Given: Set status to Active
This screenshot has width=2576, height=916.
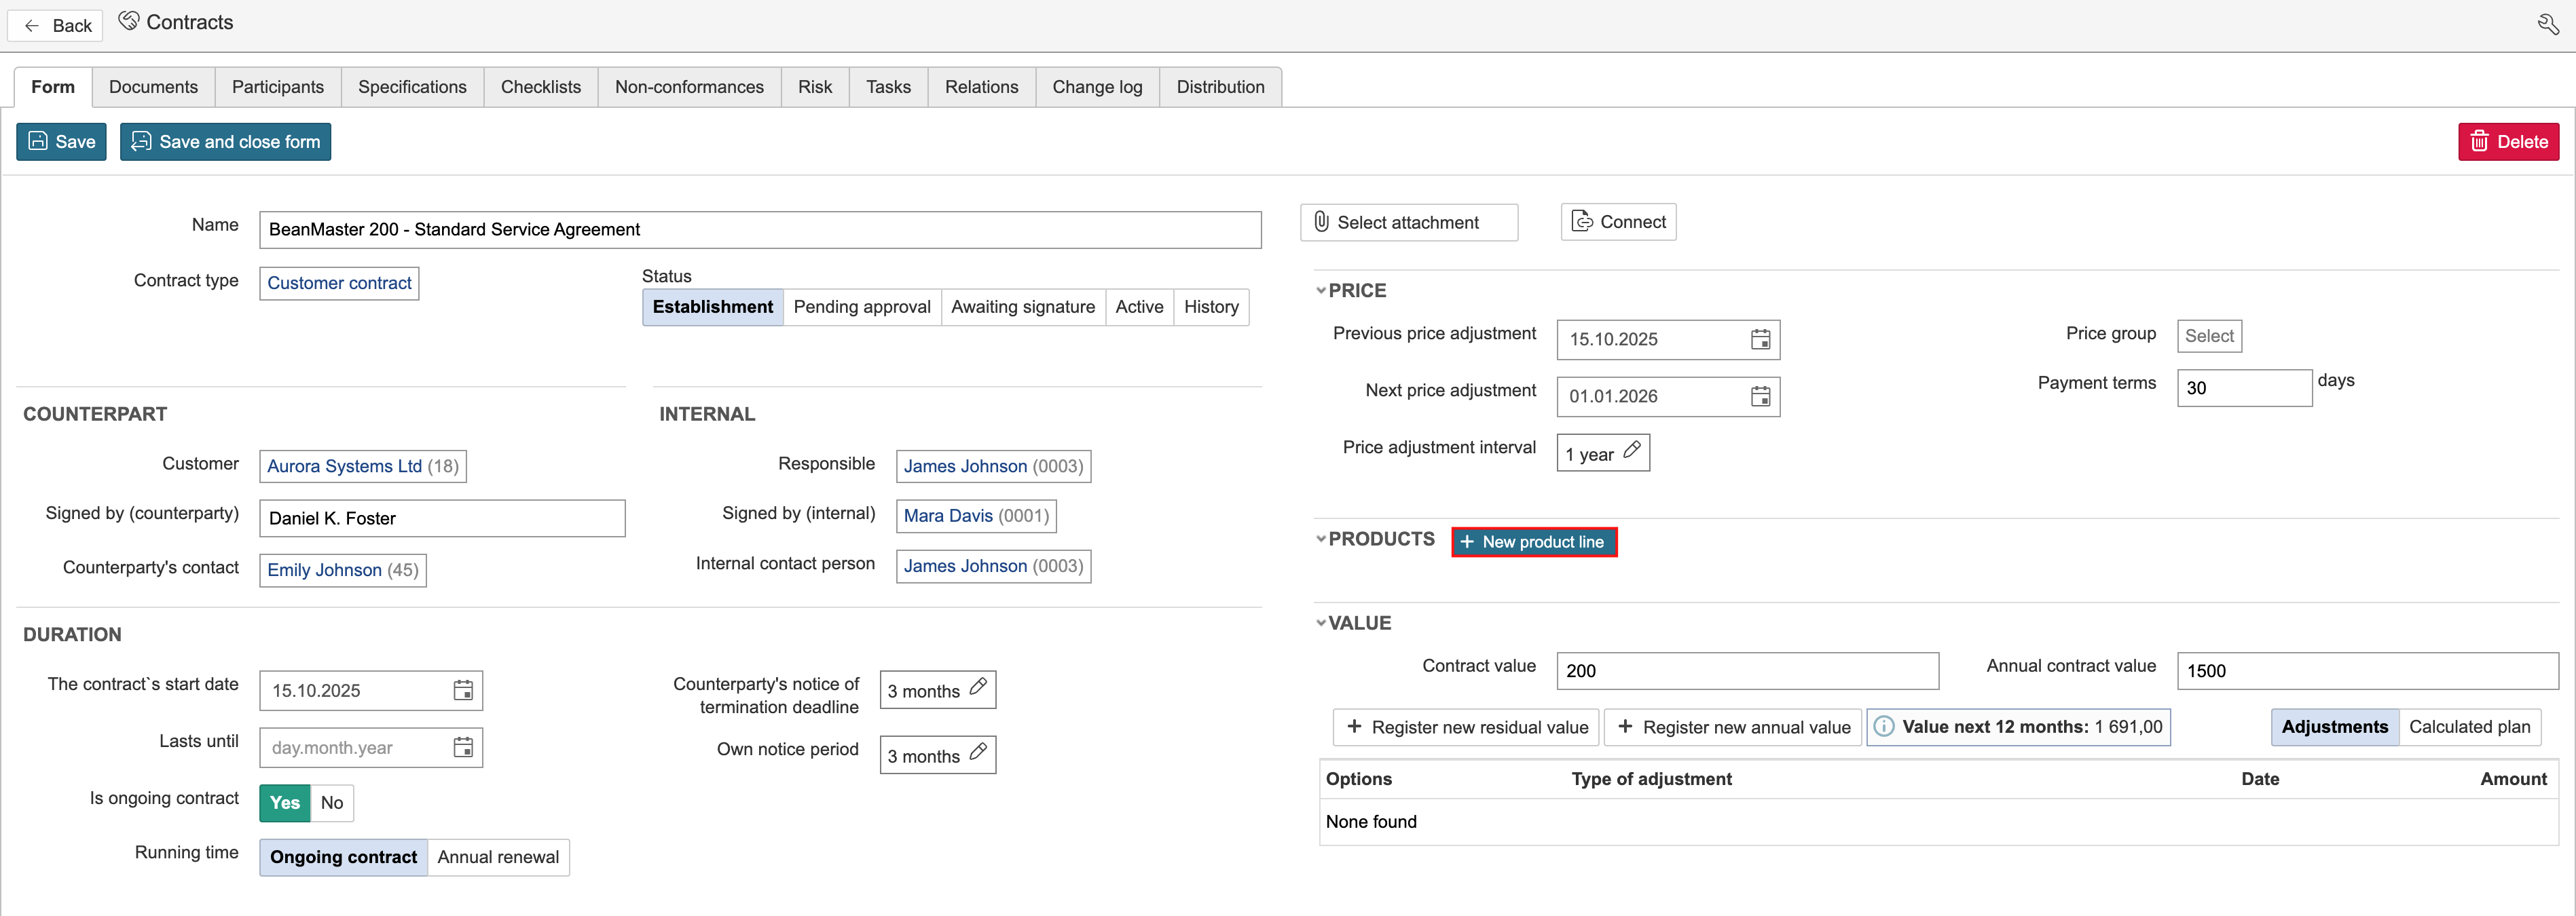Looking at the screenshot, I should (1139, 307).
